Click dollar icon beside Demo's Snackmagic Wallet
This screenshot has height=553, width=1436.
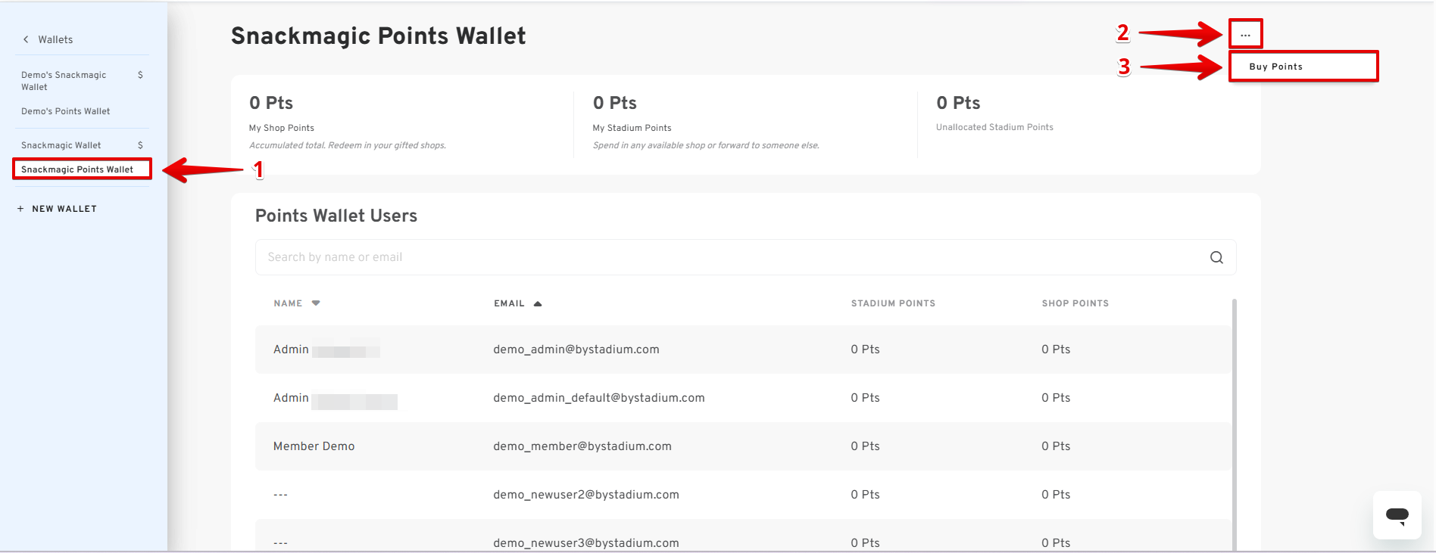140,75
